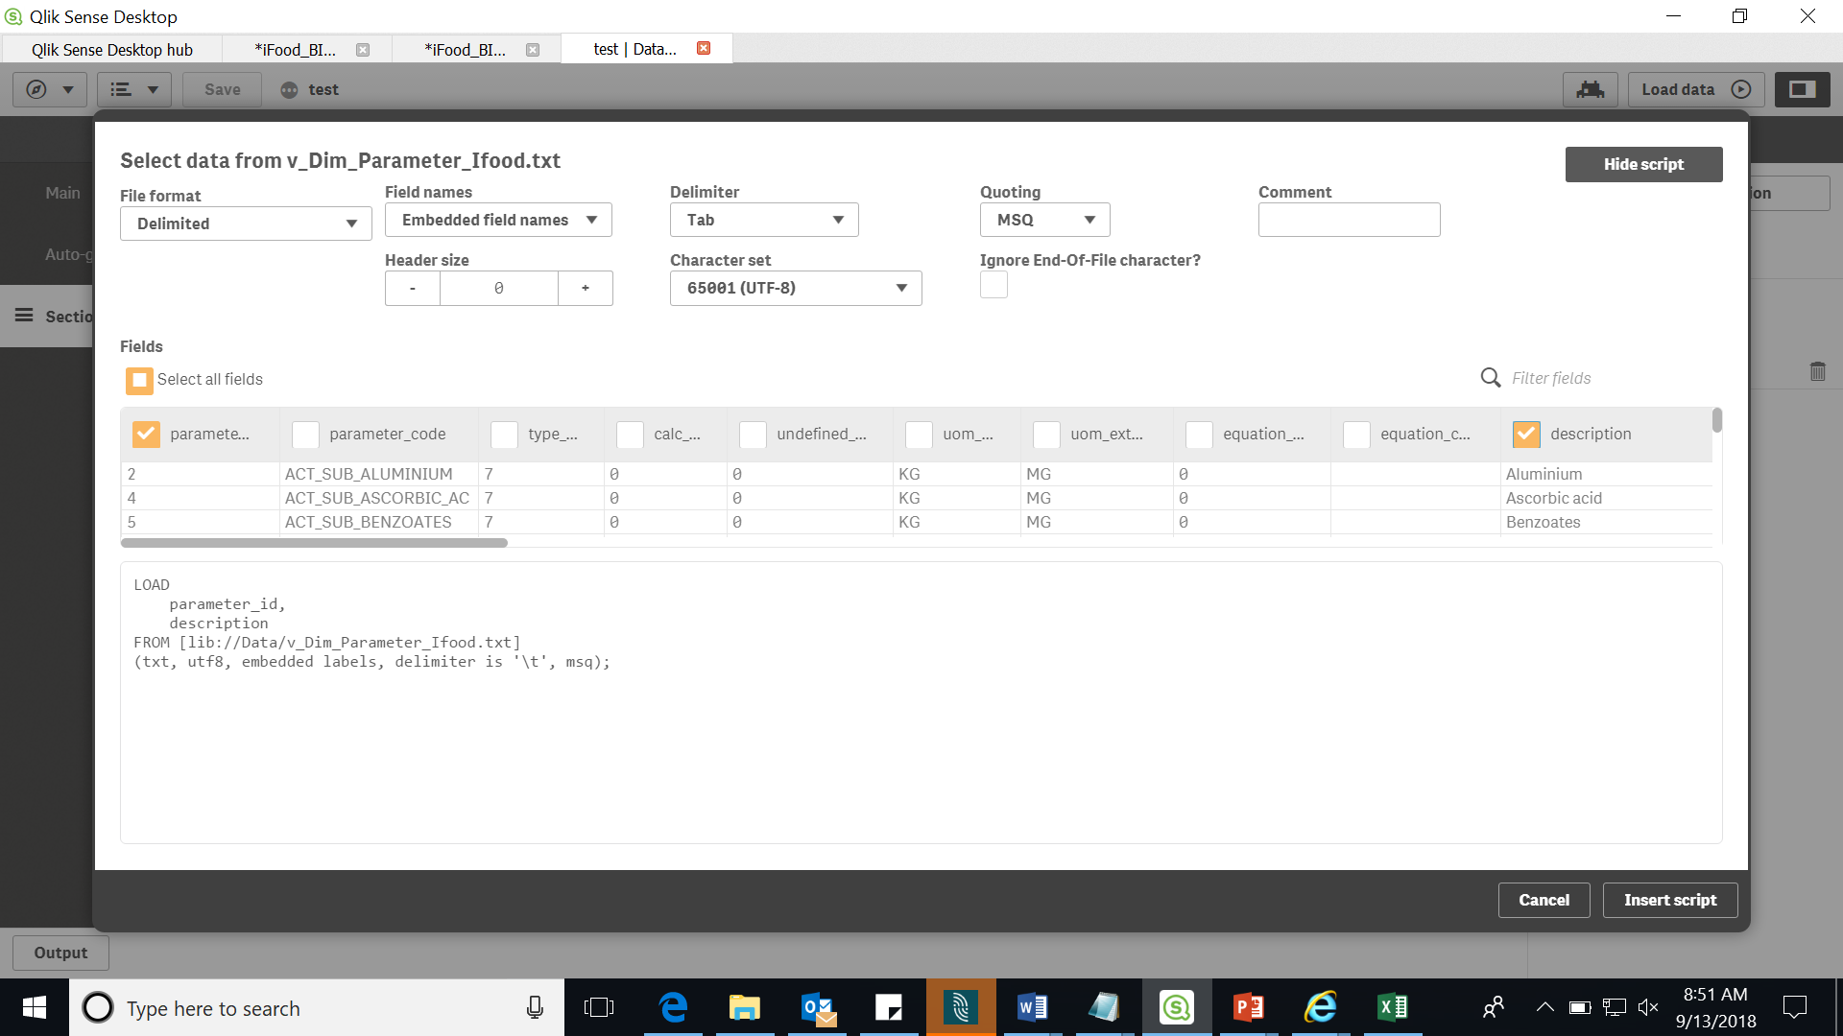Check the parameter_code field checkbox

[x=305, y=435]
